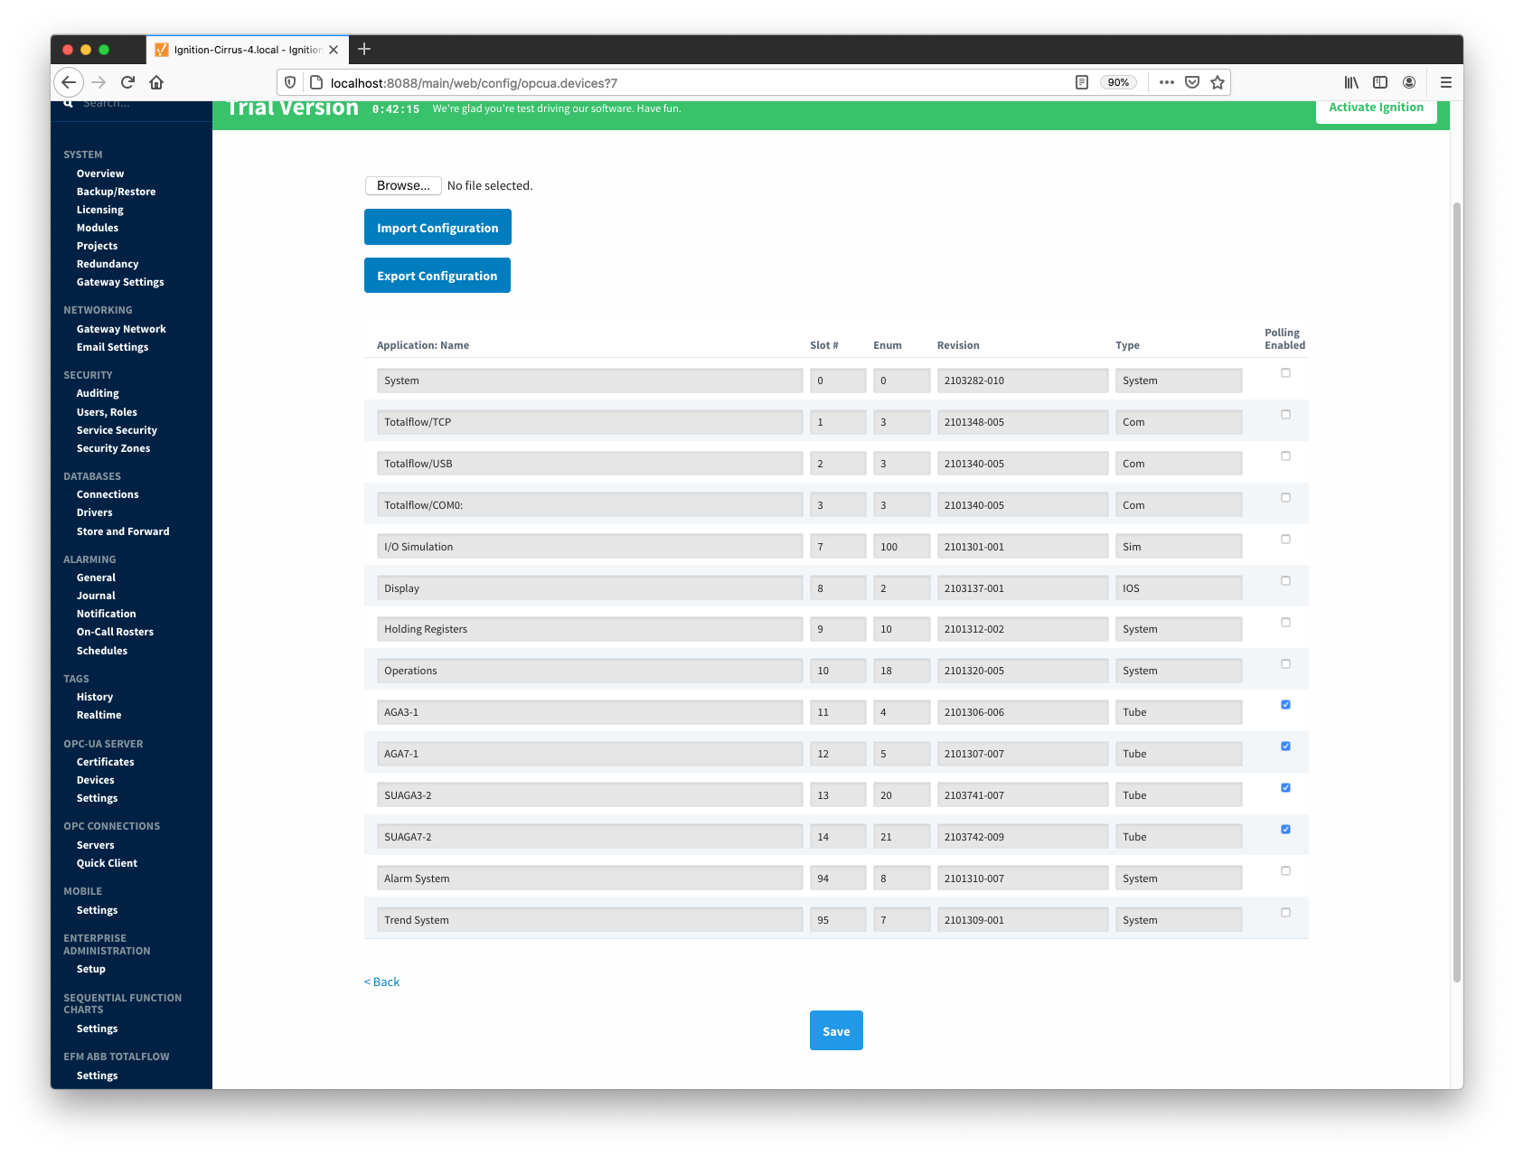Open Gateway Network settings
This screenshot has height=1156, width=1514.
(121, 329)
